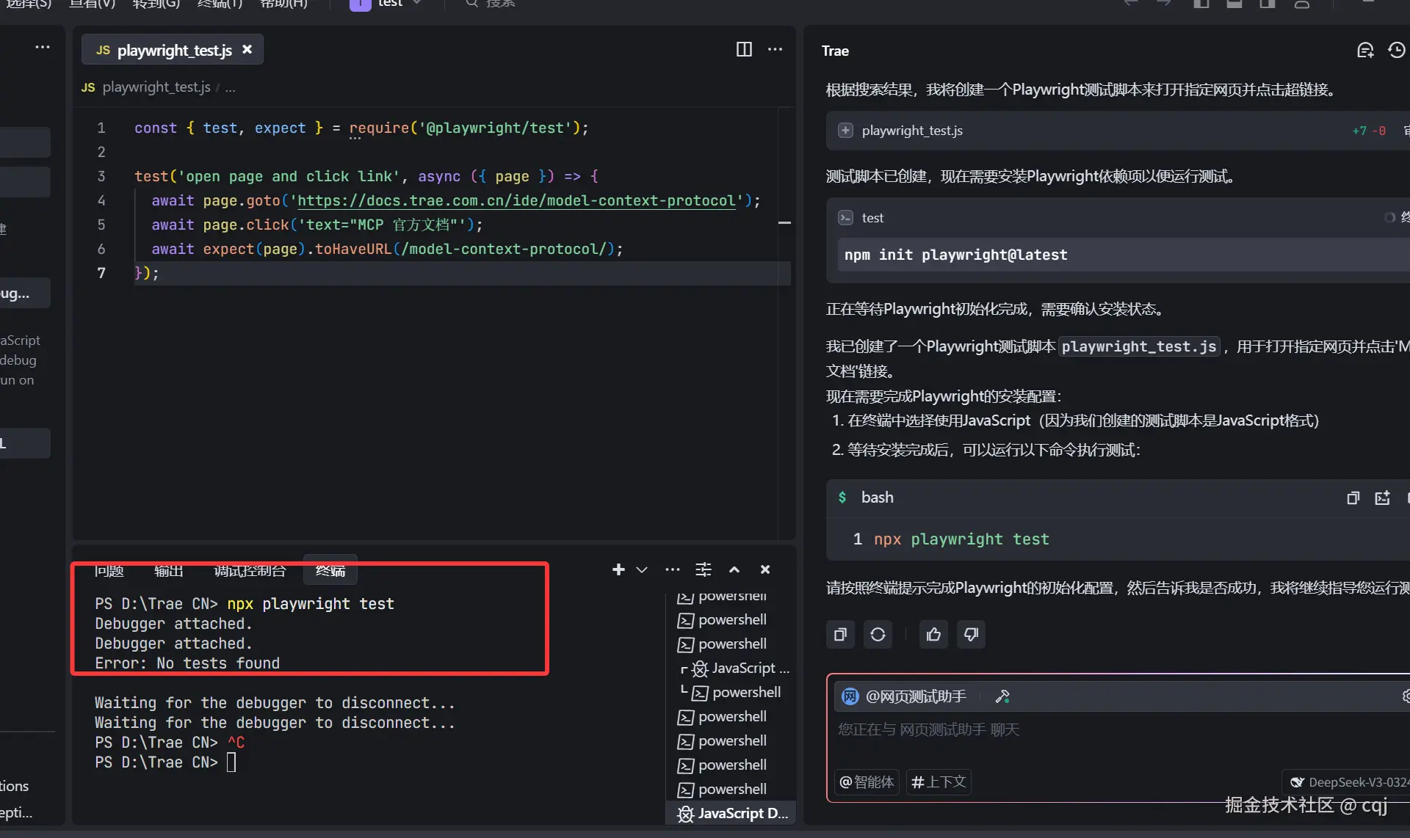Close the playwright_test.js editor tab
Image resolution: width=1410 pixels, height=838 pixels.
click(x=247, y=49)
